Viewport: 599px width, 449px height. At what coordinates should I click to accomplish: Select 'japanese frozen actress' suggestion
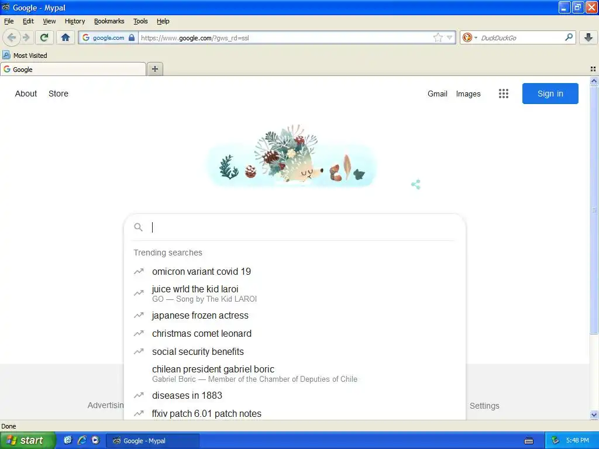tap(295, 315)
